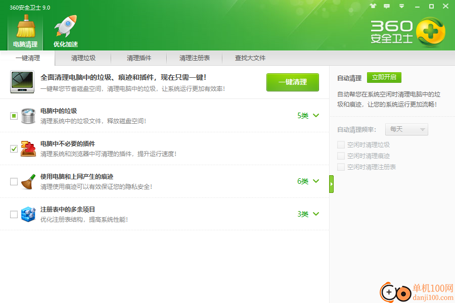455x303 pixels.
Task: Switch to the 清理注册表 tab
Action: point(195,58)
